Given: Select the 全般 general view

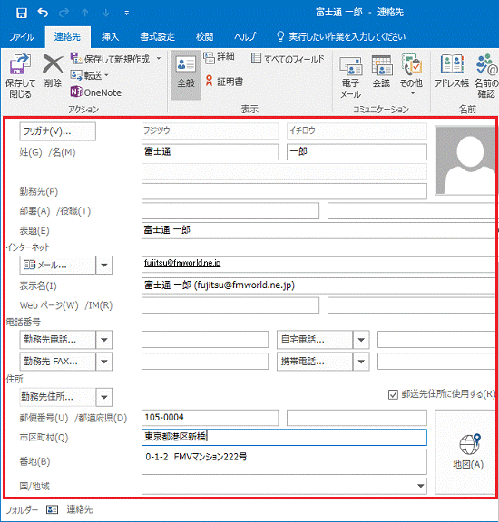Looking at the screenshot, I should pyautogui.click(x=186, y=75).
